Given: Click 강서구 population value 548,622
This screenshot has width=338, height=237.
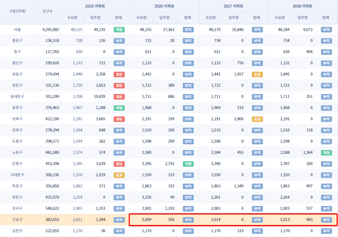Looking at the screenshot, I should (52, 208).
